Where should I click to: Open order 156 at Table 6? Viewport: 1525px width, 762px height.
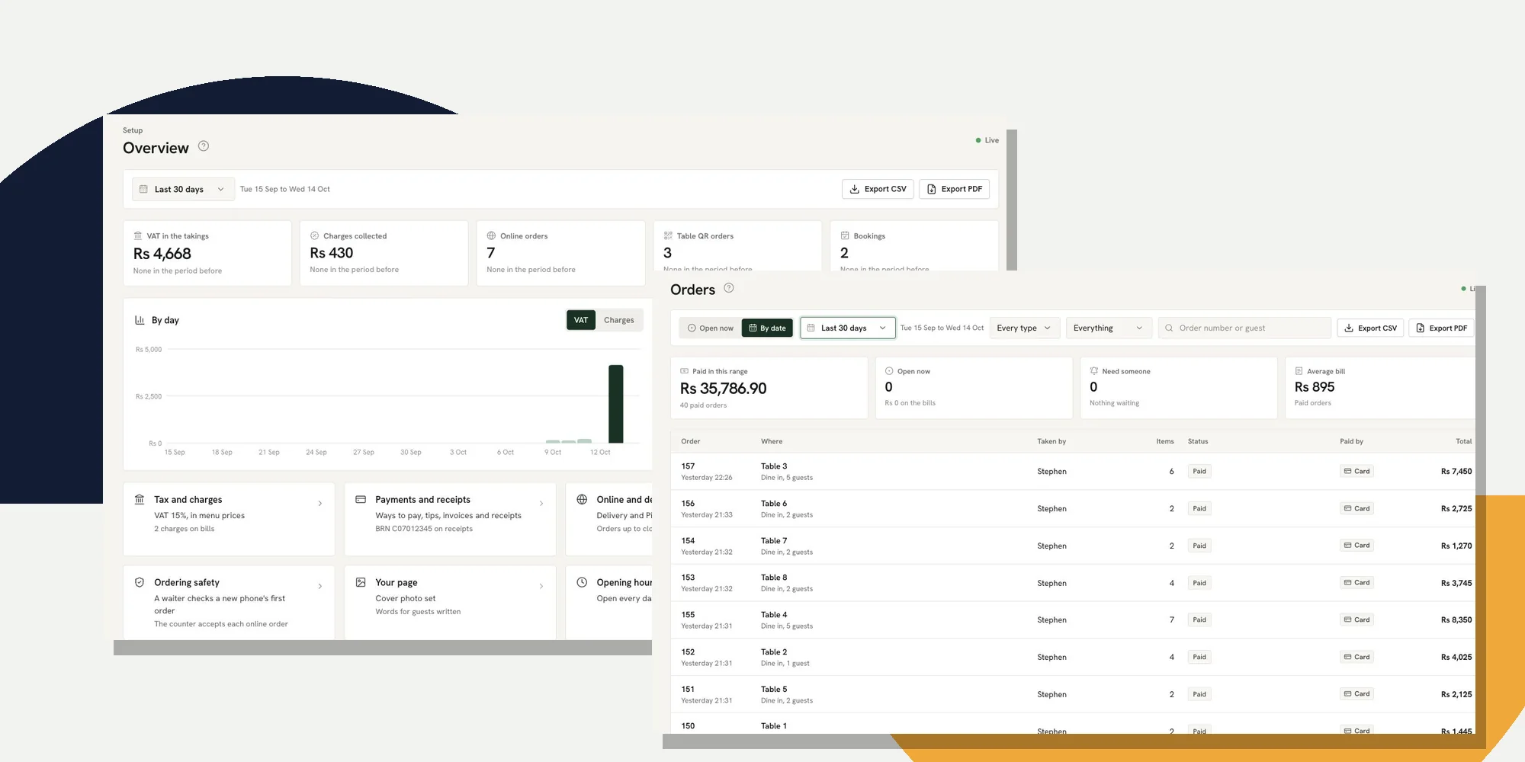[x=1073, y=509]
